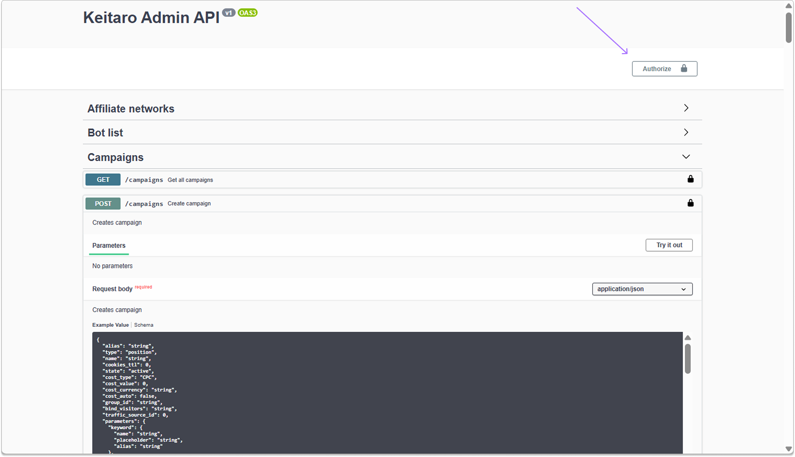The image size is (795, 457).
Task: Expand the Bot list section chevron
Action: pyautogui.click(x=686, y=132)
